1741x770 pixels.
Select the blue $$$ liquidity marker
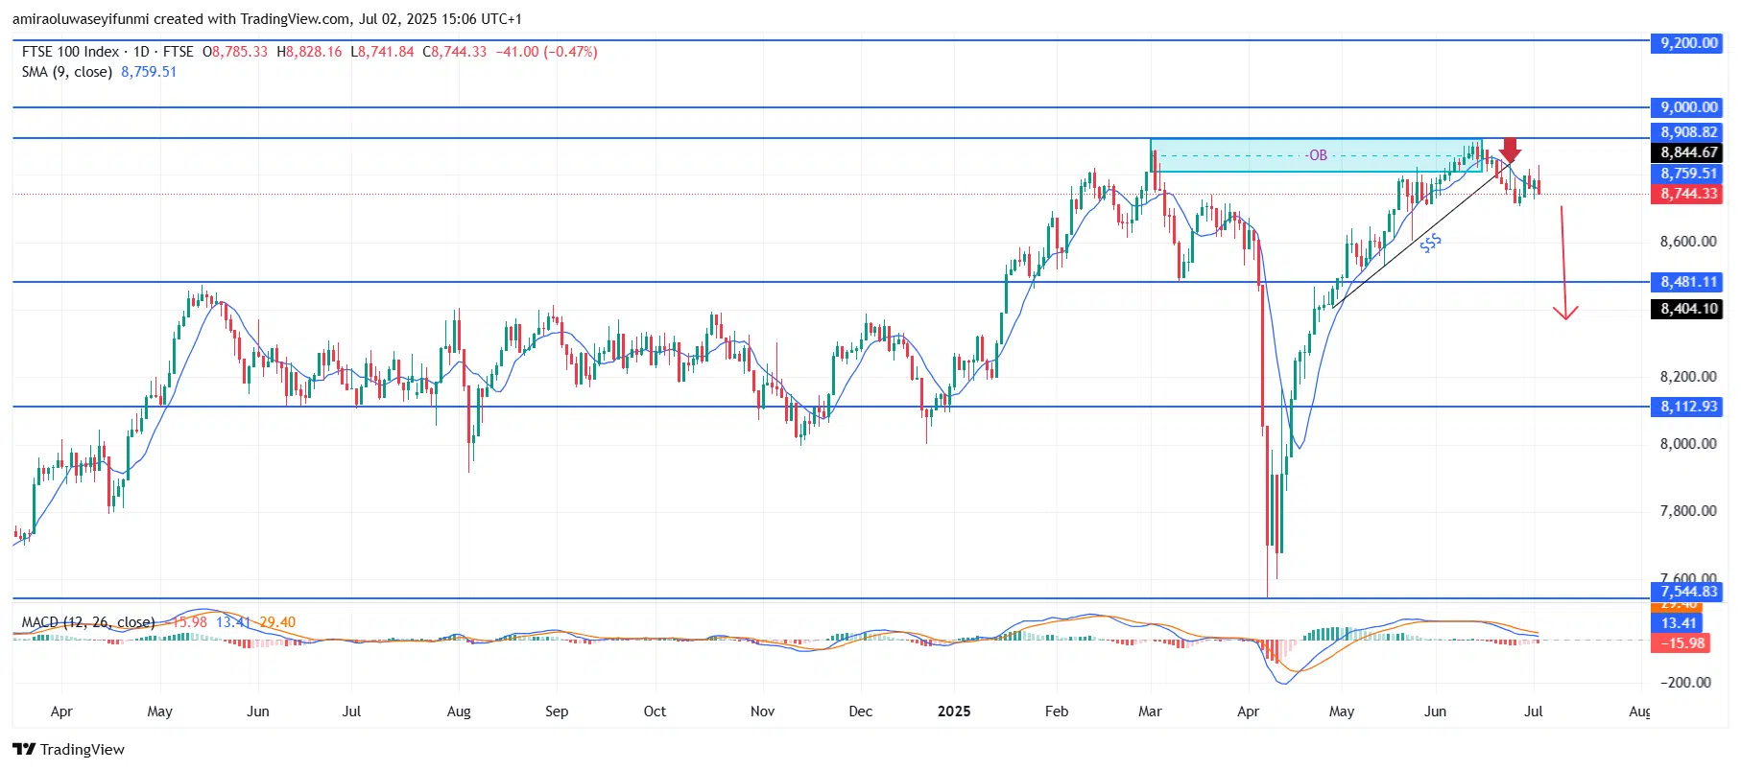click(1430, 244)
